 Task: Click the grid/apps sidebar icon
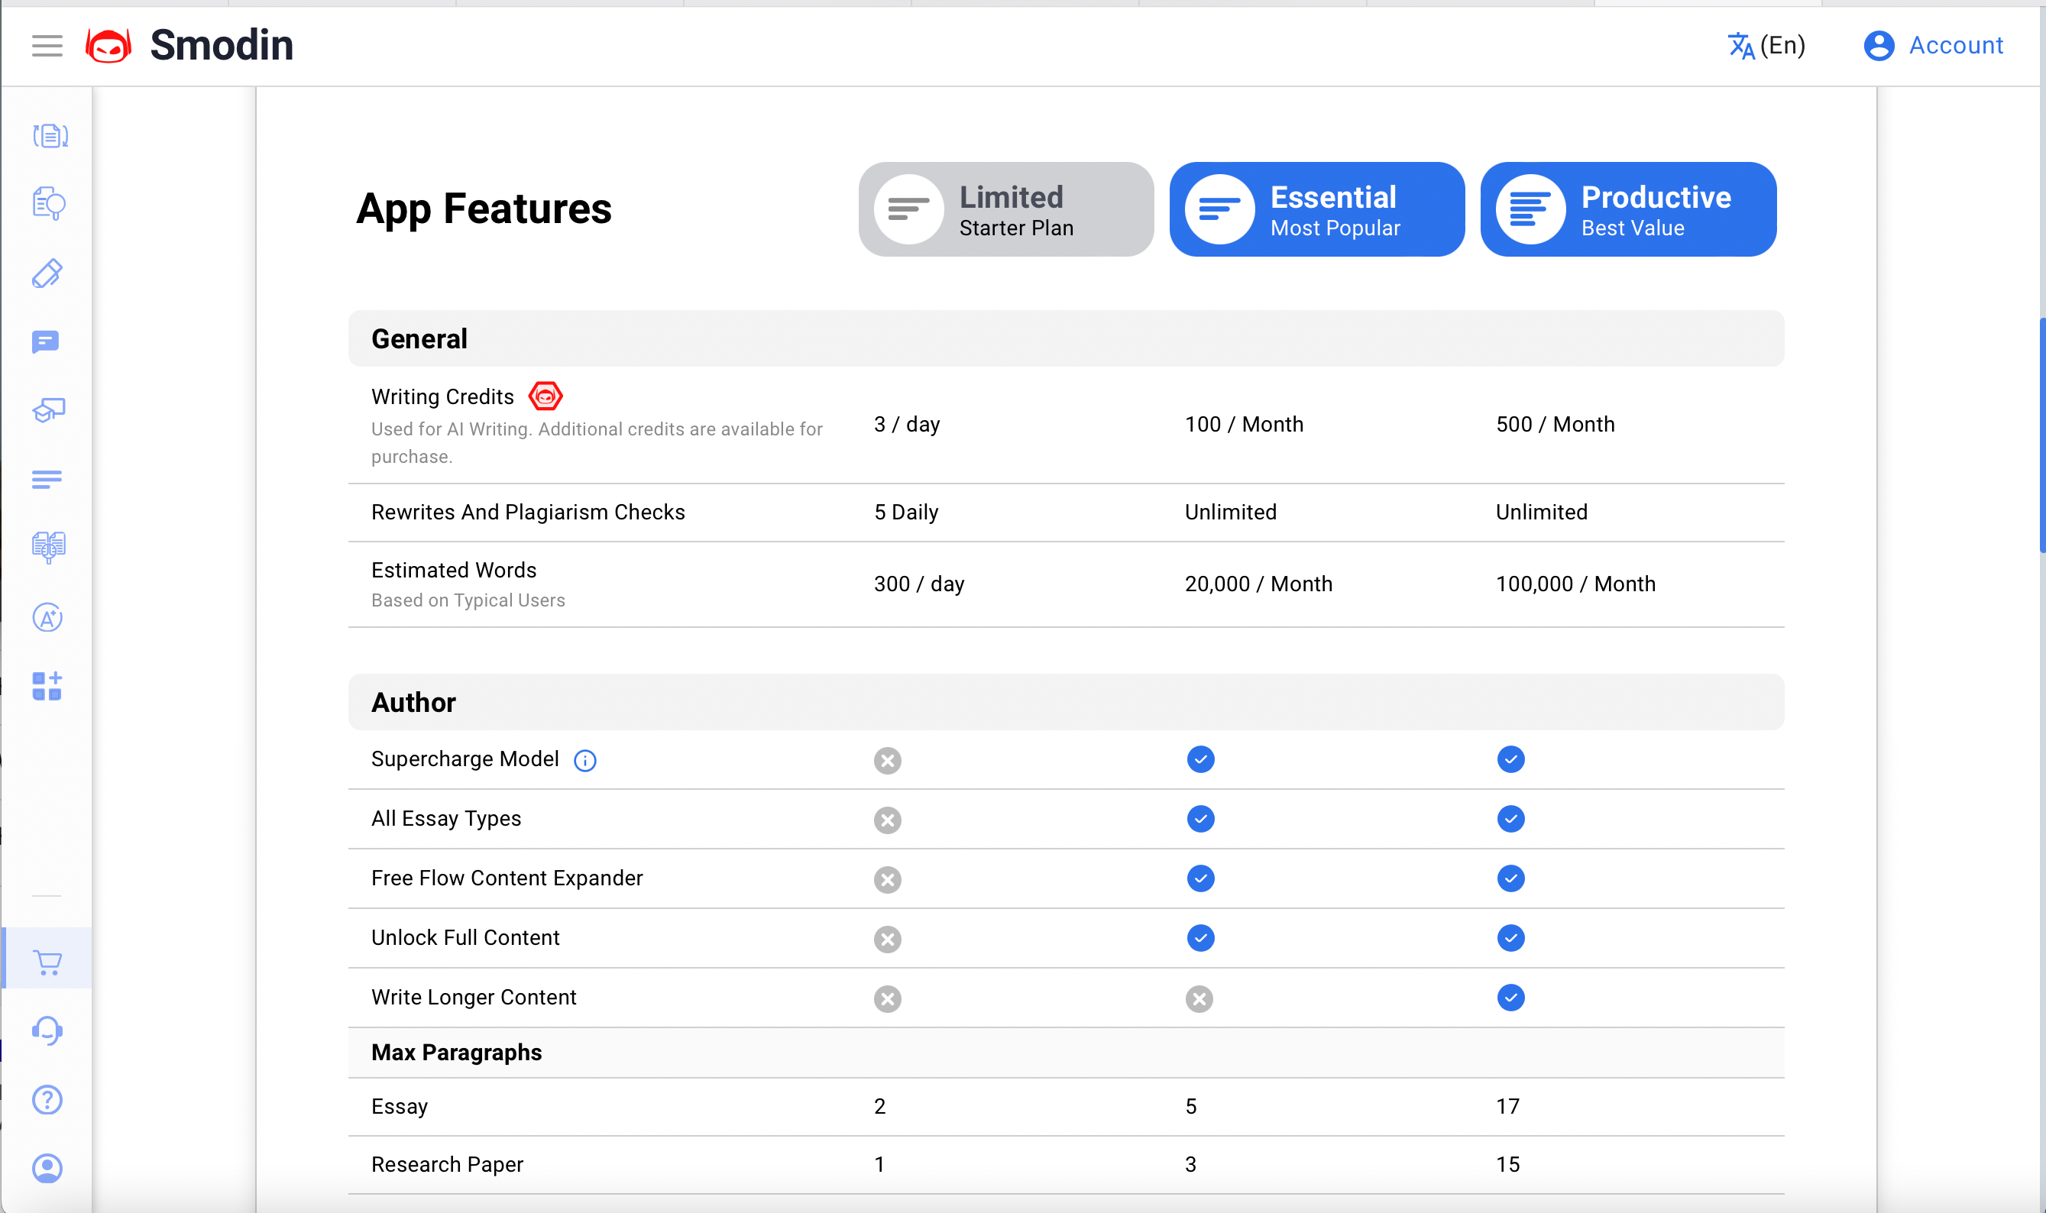(47, 683)
